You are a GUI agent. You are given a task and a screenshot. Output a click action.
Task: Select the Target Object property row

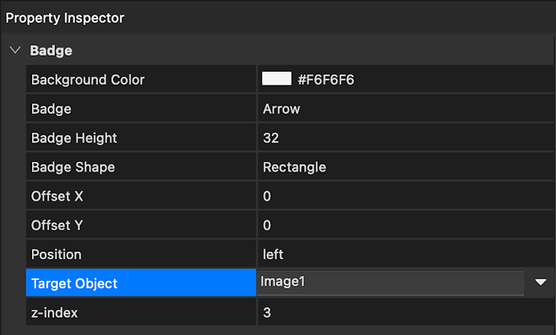click(x=140, y=284)
